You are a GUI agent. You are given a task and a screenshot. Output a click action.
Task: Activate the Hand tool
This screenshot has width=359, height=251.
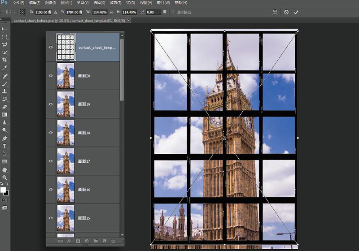pyautogui.click(x=5, y=170)
